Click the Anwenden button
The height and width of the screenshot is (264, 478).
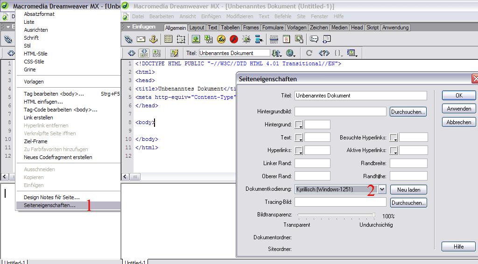click(459, 109)
